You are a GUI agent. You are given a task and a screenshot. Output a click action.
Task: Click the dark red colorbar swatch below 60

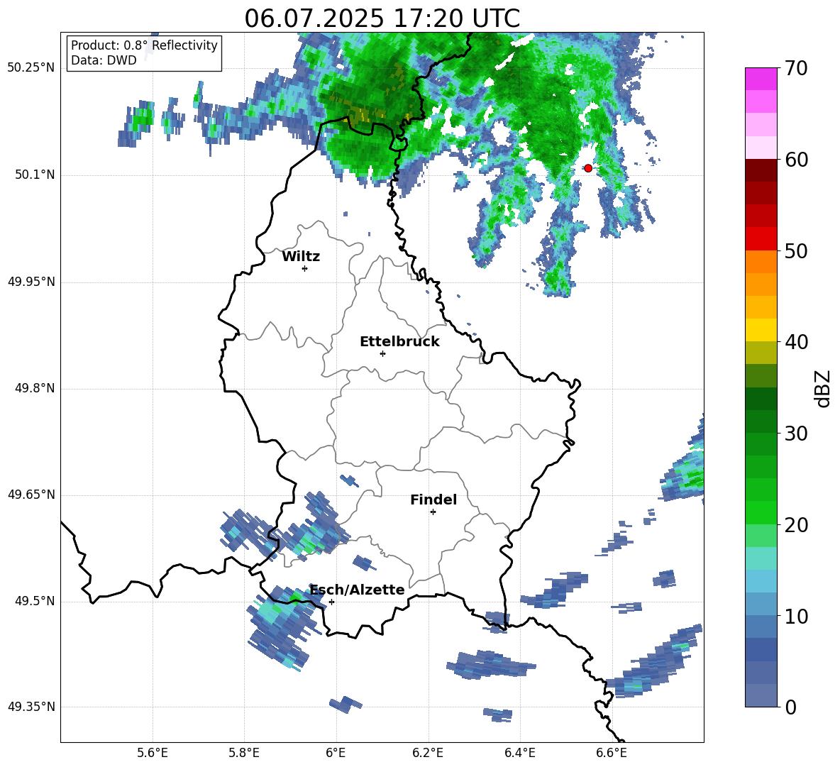(x=761, y=170)
